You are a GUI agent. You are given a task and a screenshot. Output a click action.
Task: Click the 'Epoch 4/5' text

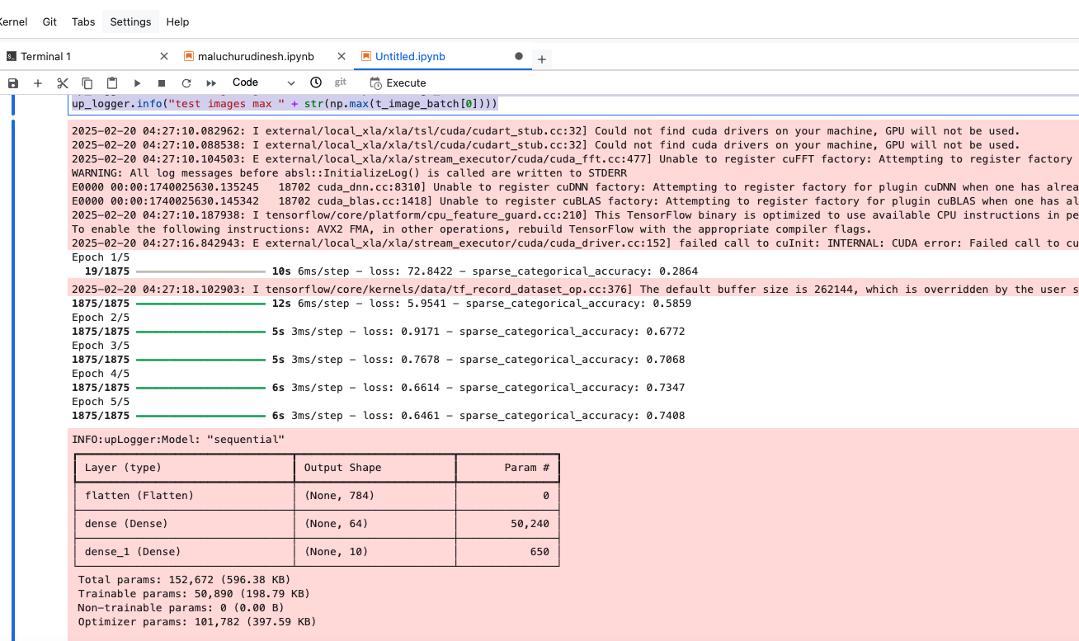point(101,374)
